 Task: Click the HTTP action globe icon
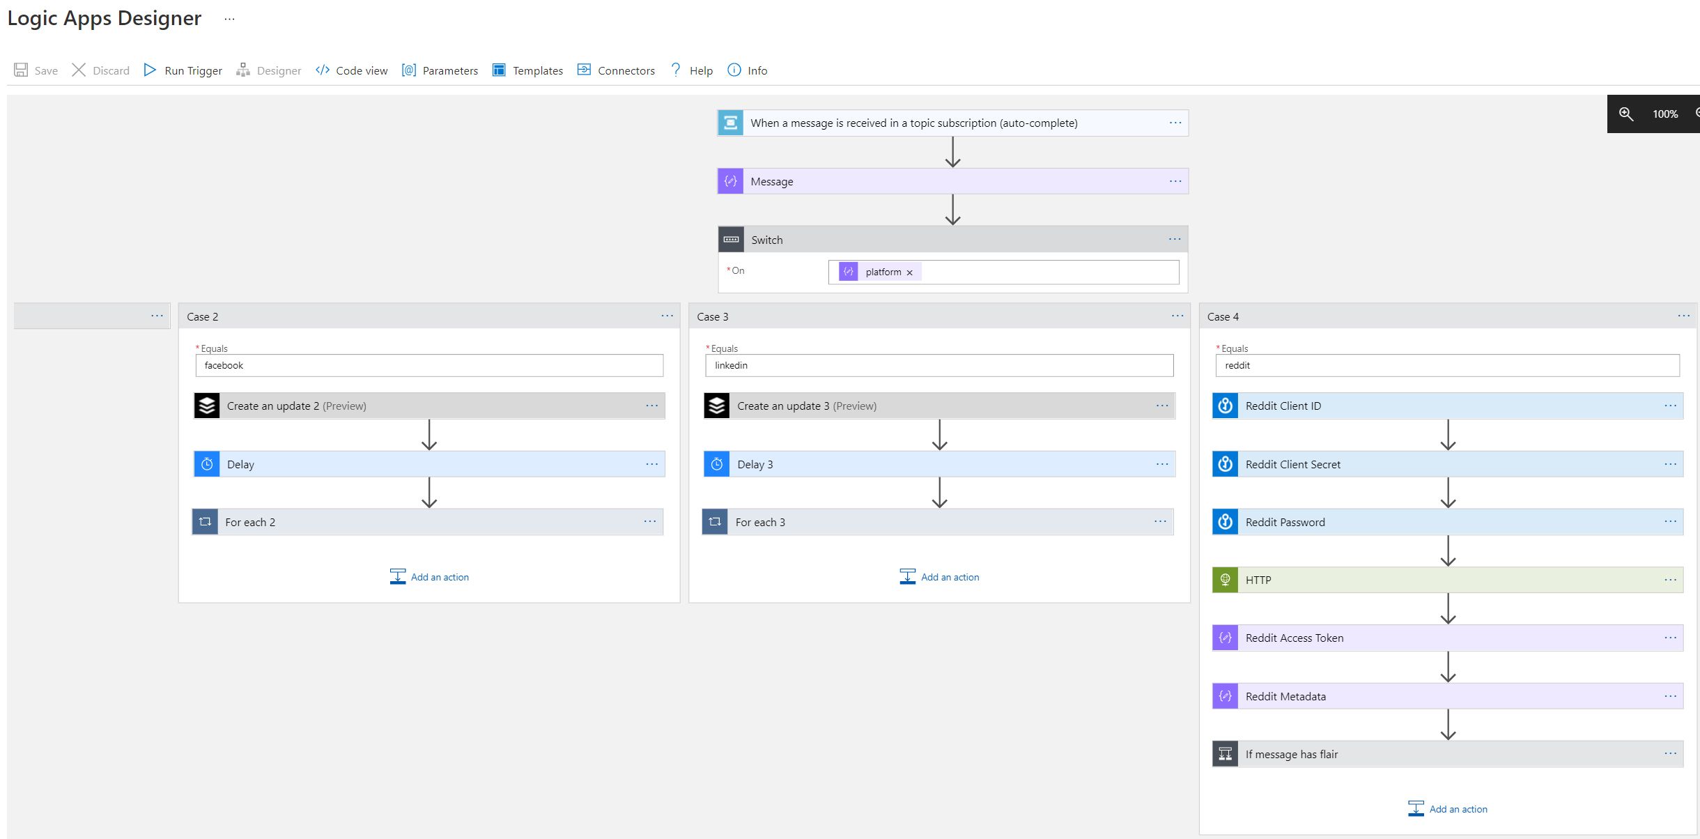click(x=1224, y=579)
